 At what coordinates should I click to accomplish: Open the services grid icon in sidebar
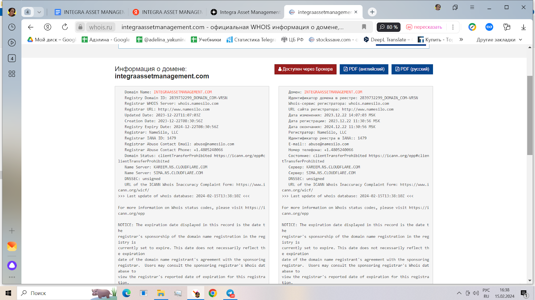[12, 74]
